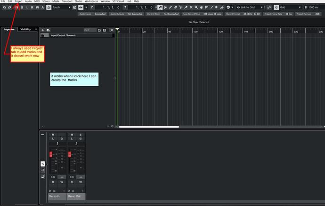Viewport: 325px width, 206px height.
Task: Click the Add Track plus button
Action: click(x=43, y=30)
